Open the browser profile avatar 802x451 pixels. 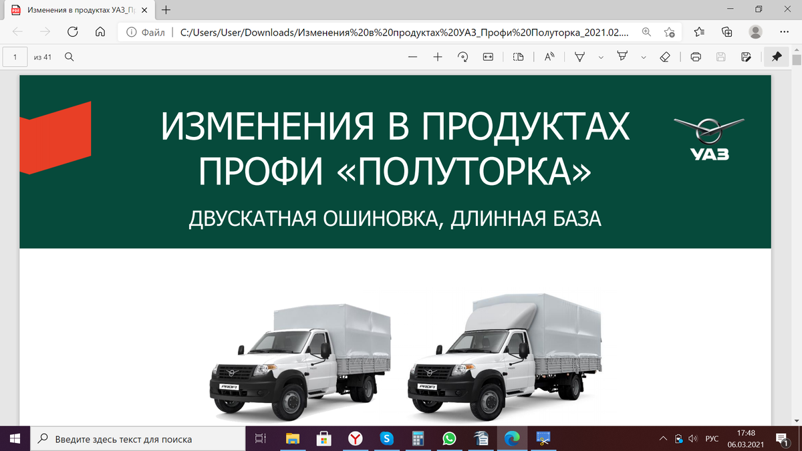(x=755, y=31)
